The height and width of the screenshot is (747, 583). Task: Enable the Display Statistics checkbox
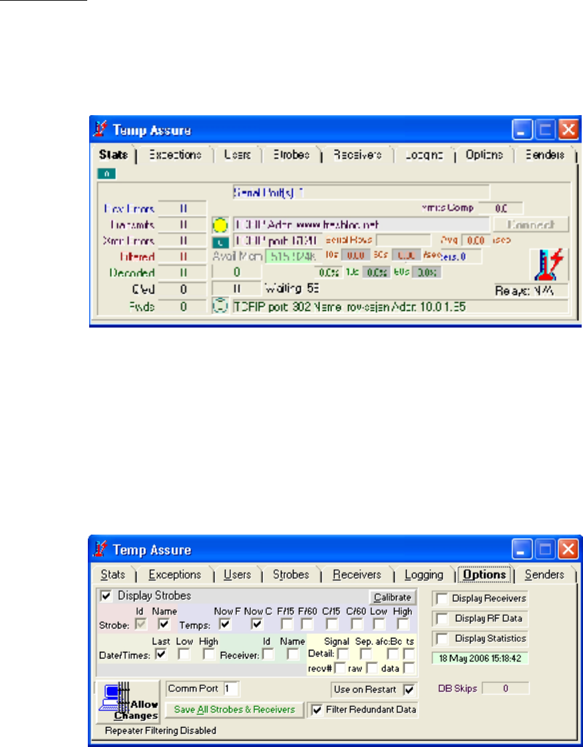442,638
